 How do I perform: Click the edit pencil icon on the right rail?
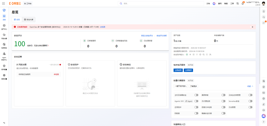coord(264,104)
